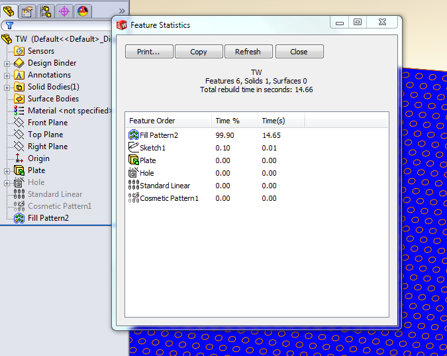Open the PropertyManager tab
The image size is (447, 356).
pyautogui.click(x=28, y=11)
